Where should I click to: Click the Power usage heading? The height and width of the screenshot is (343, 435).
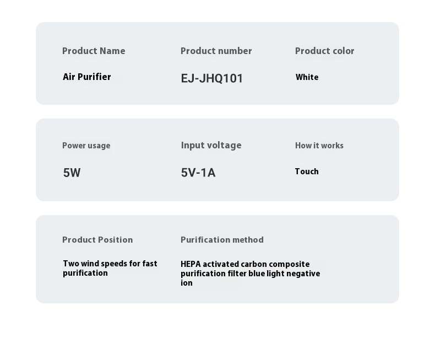(86, 146)
